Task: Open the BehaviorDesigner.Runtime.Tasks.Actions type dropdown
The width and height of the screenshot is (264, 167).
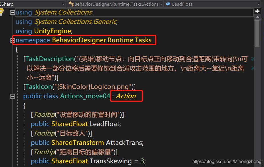Action: (161, 4)
